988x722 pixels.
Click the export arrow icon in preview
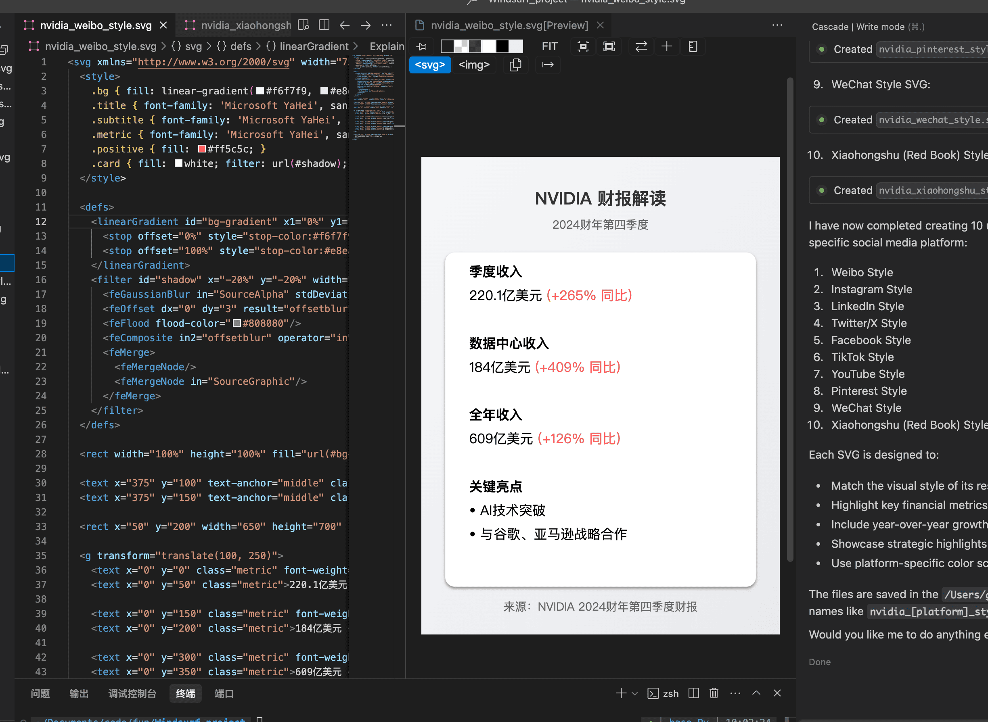coord(548,65)
